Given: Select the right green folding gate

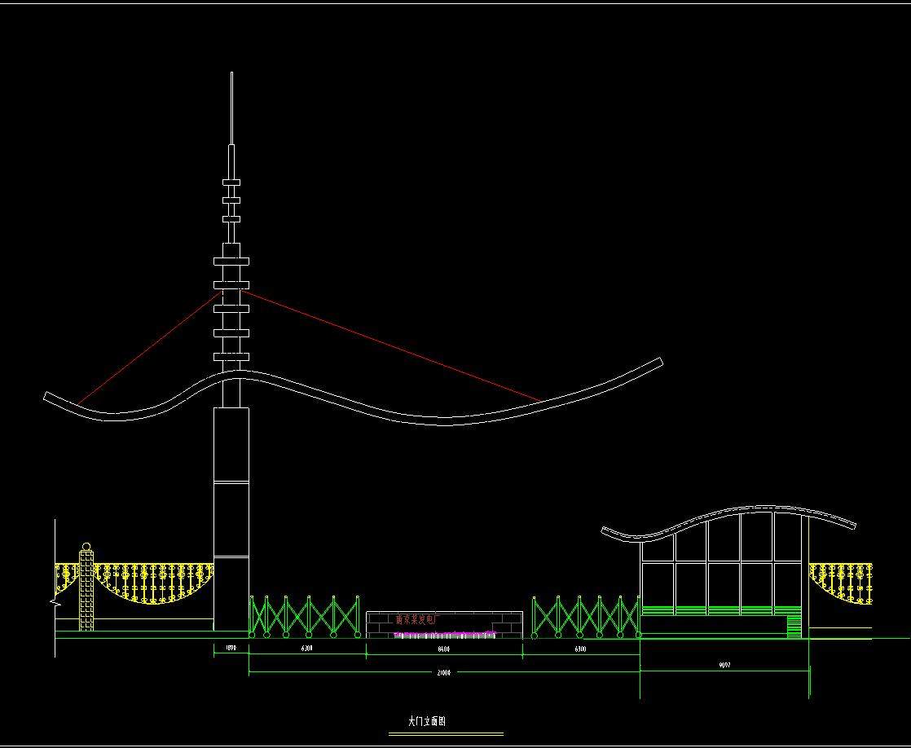Looking at the screenshot, I should [585, 616].
